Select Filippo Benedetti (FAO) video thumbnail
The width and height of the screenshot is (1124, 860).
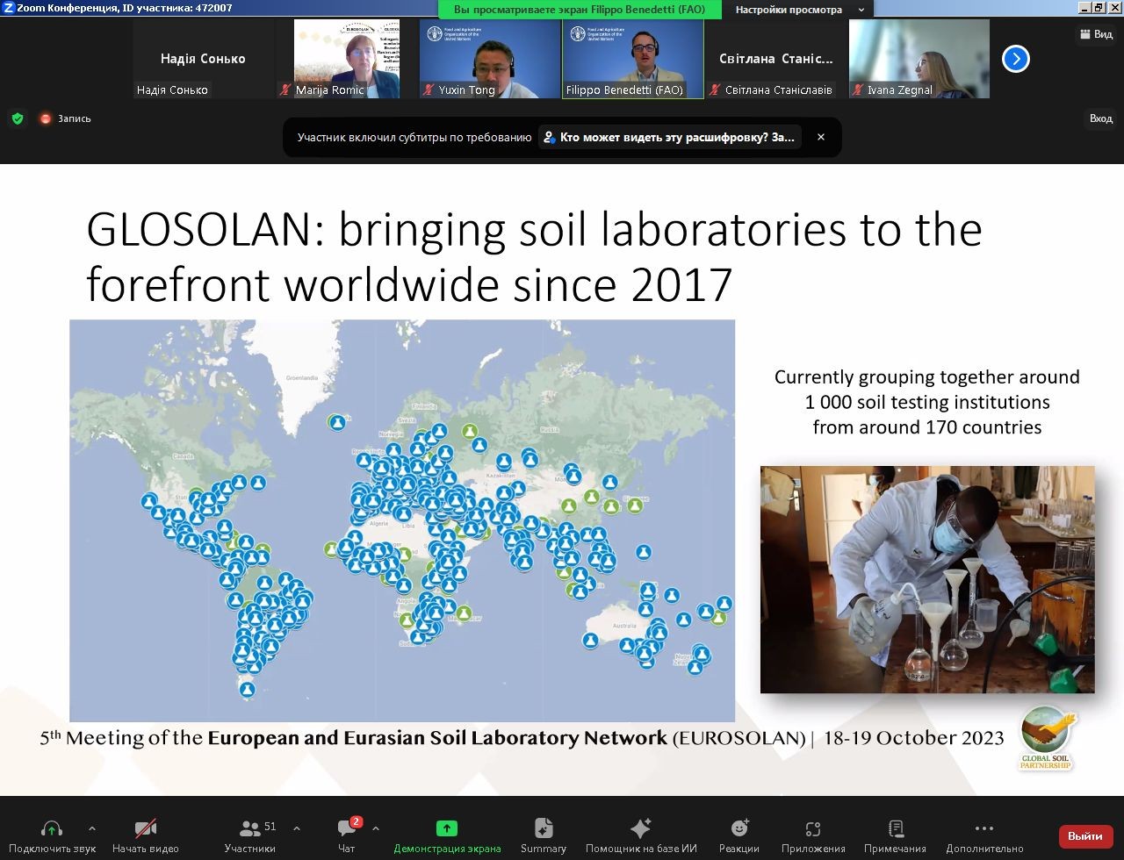633,59
